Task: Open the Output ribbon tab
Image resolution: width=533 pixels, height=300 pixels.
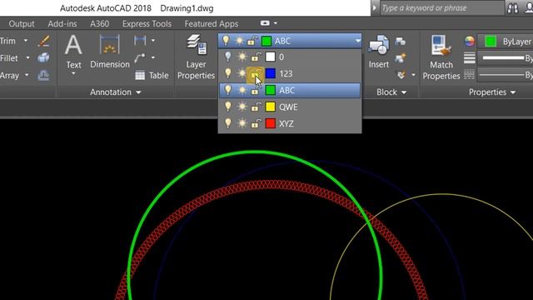Action: click(x=22, y=24)
